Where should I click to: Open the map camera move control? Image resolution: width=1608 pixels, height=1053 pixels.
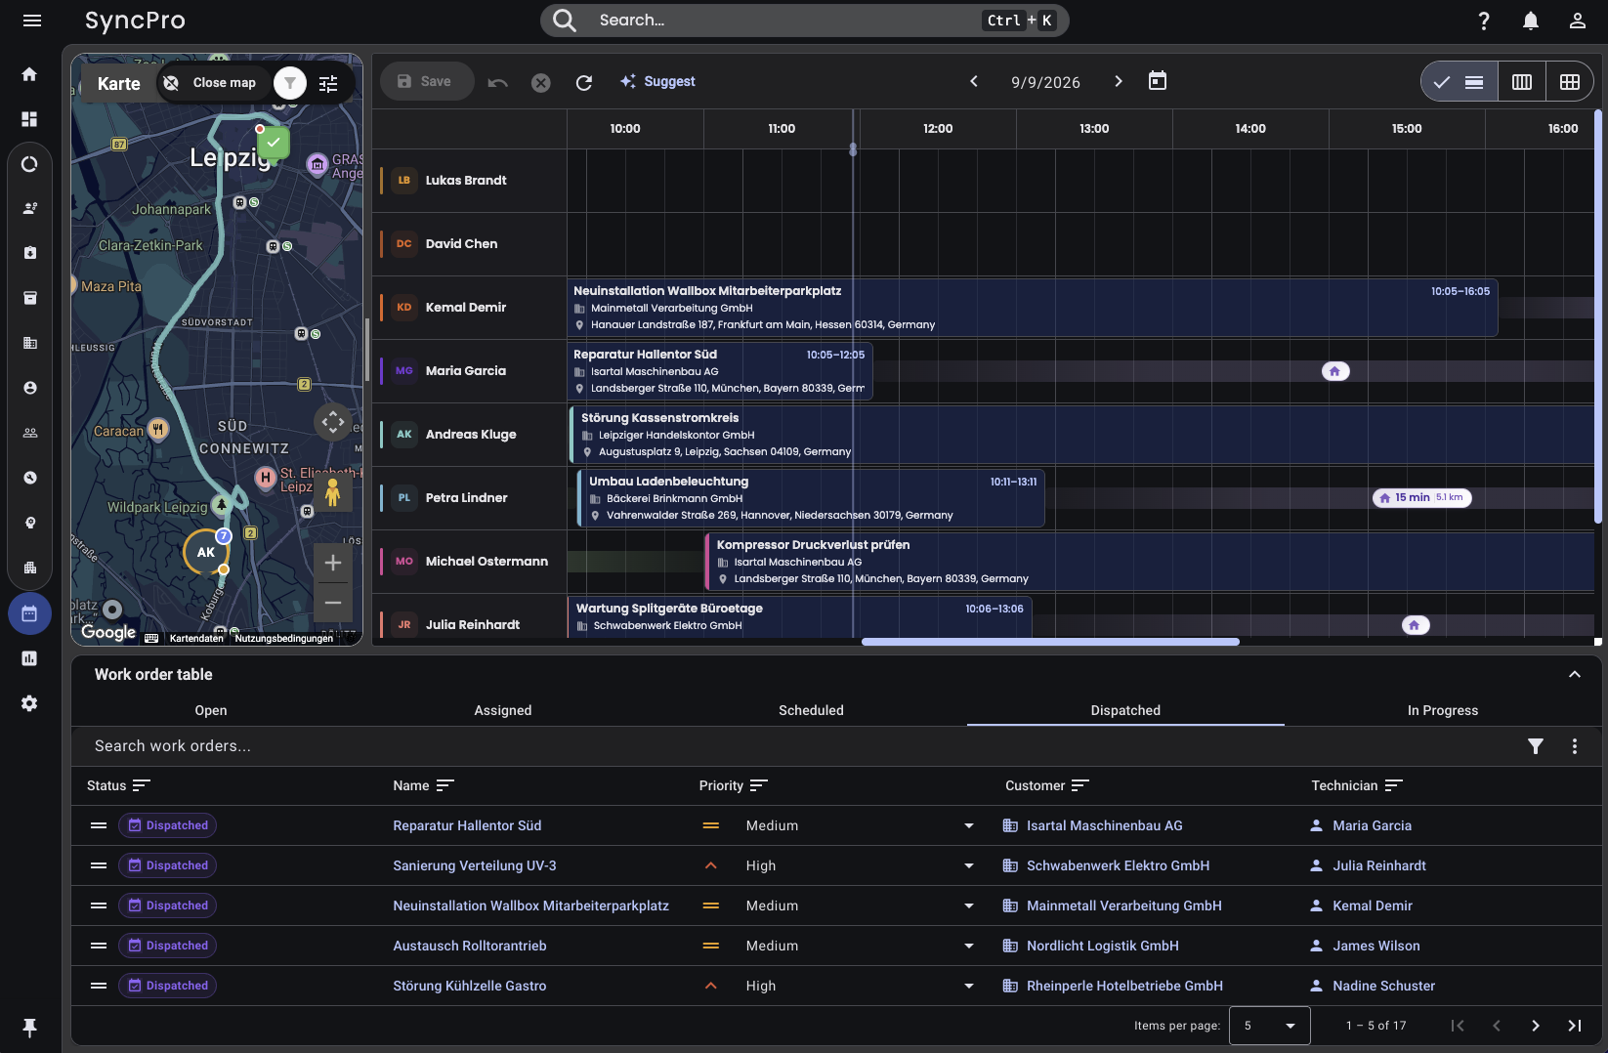point(333,422)
